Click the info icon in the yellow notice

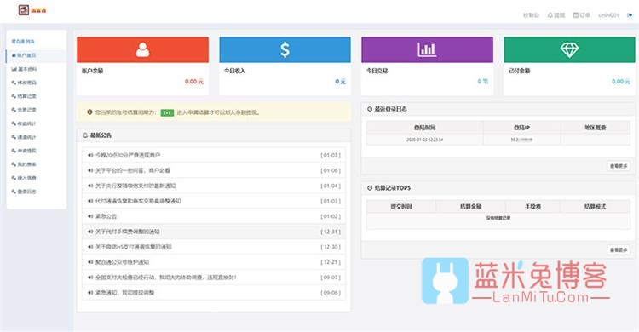[89, 112]
